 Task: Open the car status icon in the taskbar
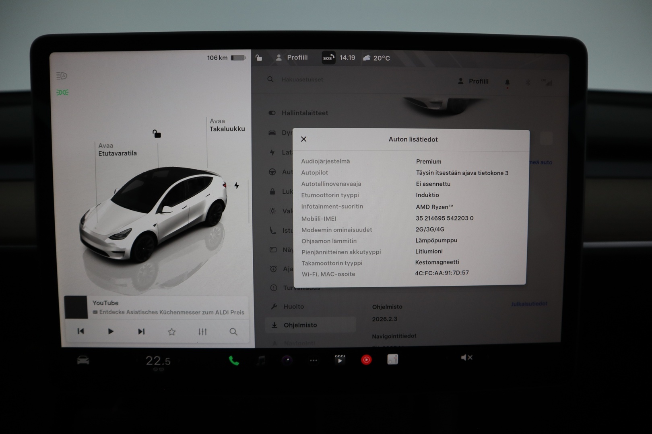[x=83, y=360]
